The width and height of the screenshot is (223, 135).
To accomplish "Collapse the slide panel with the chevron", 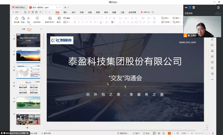I will point(41,29).
